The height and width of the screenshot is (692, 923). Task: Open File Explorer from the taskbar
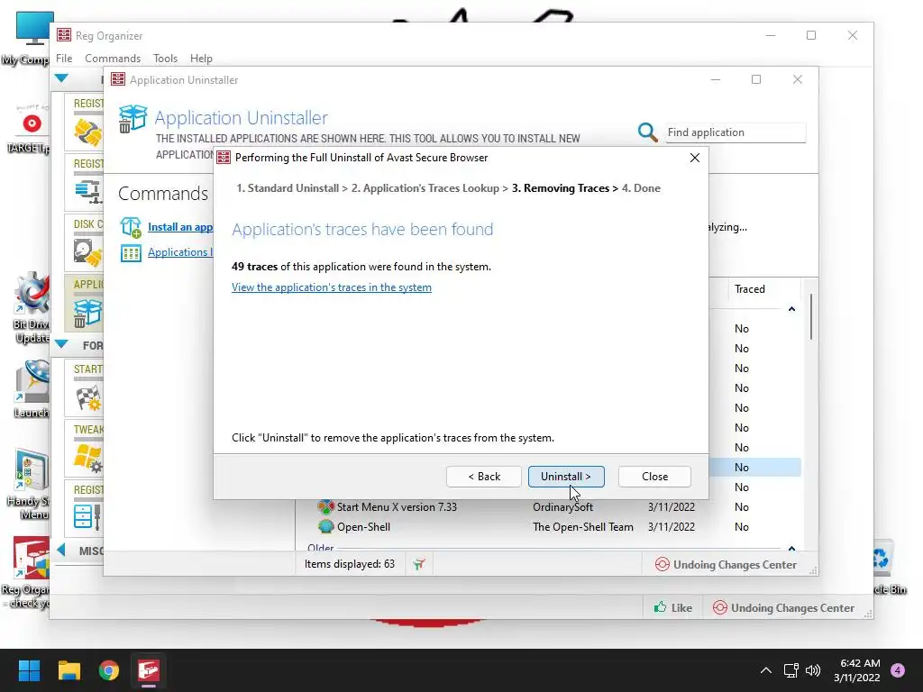coord(69,670)
